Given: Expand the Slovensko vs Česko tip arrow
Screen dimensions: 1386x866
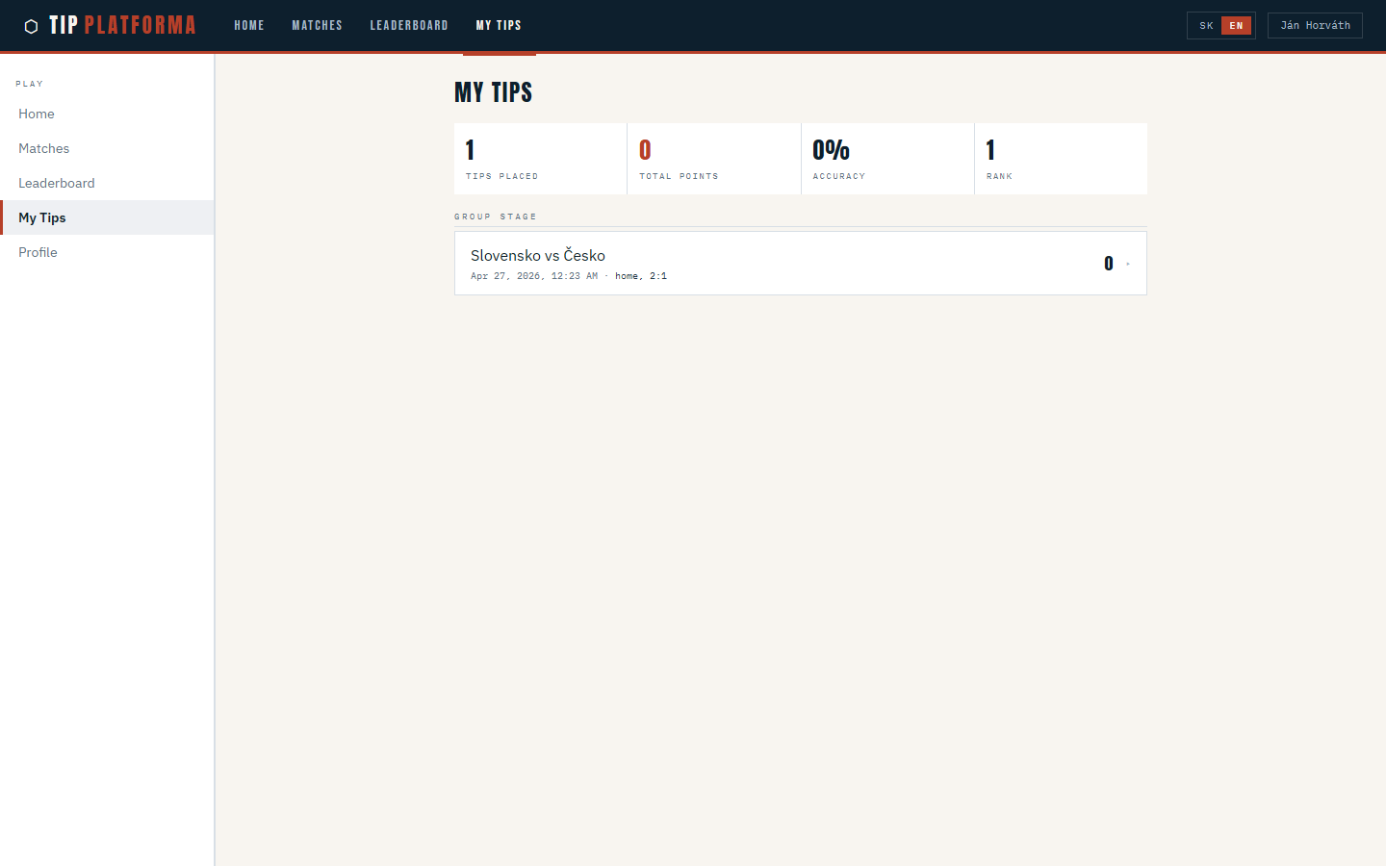Looking at the screenshot, I should point(1128,264).
